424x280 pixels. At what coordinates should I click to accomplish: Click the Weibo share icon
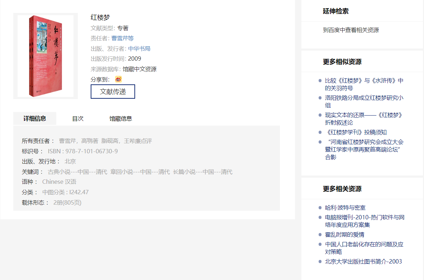pyautogui.click(x=118, y=79)
